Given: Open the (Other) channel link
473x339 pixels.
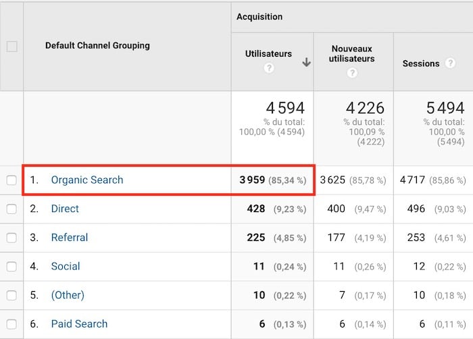Looking at the screenshot, I should point(68,295).
